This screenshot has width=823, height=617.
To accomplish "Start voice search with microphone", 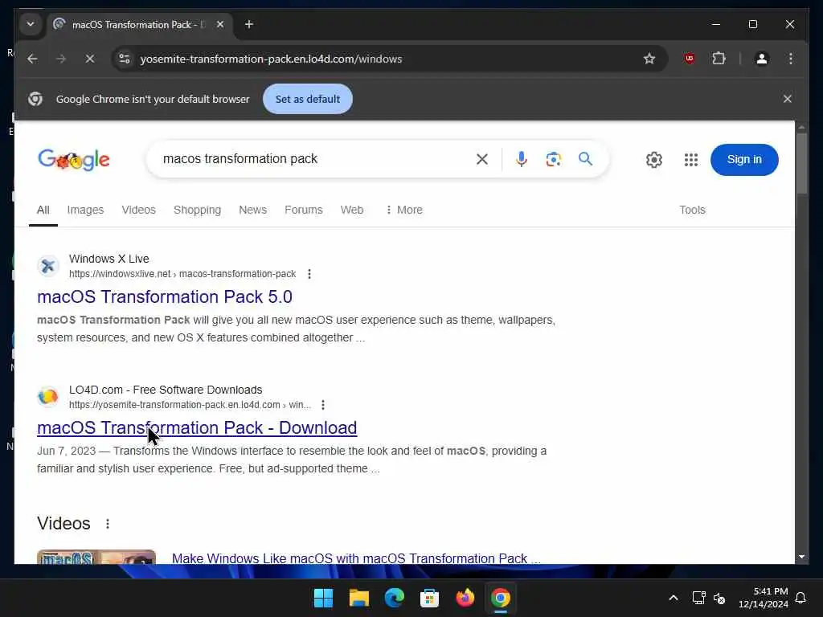I will pyautogui.click(x=521, y=159).
